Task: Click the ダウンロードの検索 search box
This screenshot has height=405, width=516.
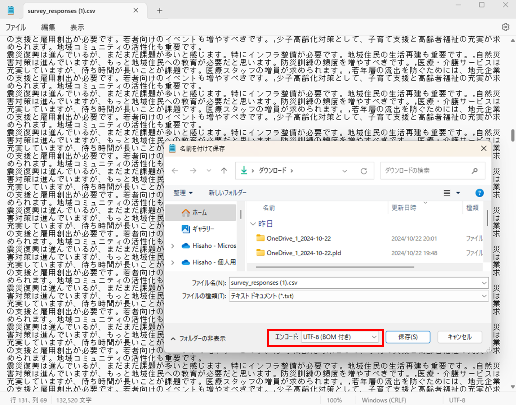Action: pyautogui.click(x=432, y=171)
